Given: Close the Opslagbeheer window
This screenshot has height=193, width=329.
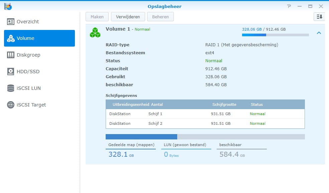Looking at the screenshot, I should click(321, 6).
